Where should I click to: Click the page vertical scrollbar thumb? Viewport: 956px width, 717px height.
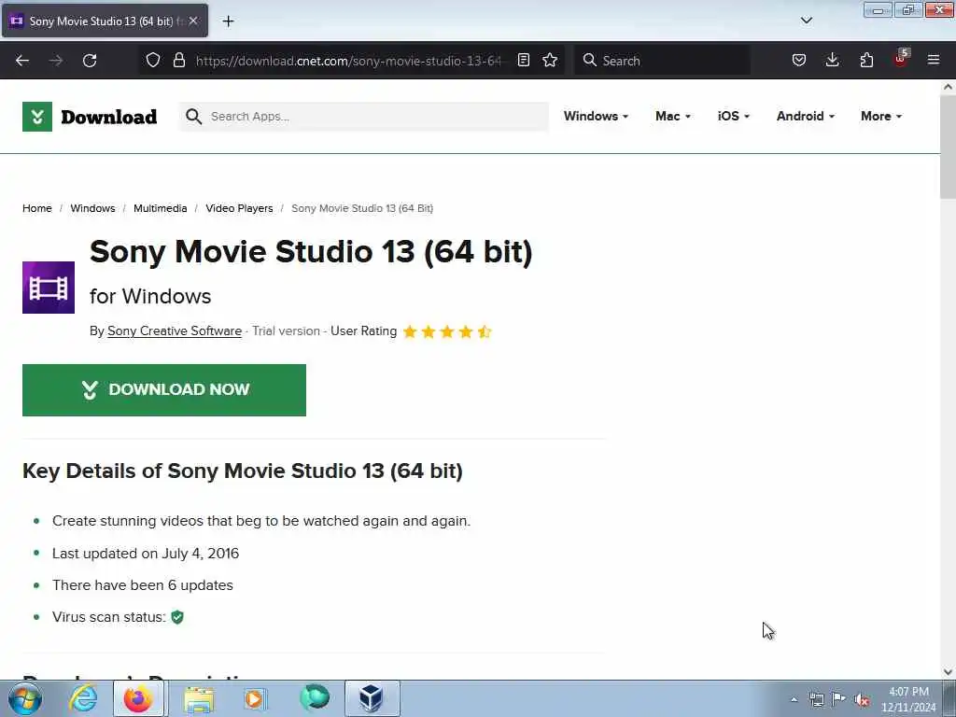pyautogui.click(x=949, y=147)
